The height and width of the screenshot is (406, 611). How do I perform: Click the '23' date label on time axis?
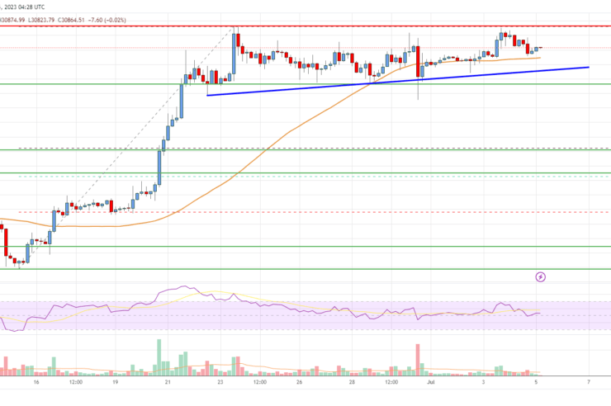click(220, 382)
